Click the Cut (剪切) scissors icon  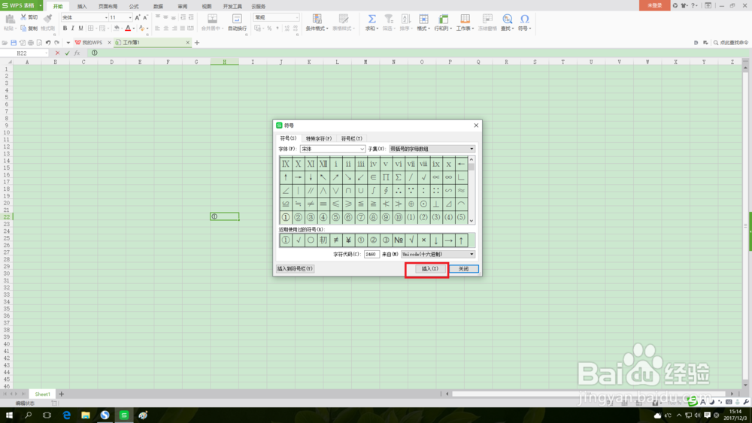coord(23,17)
